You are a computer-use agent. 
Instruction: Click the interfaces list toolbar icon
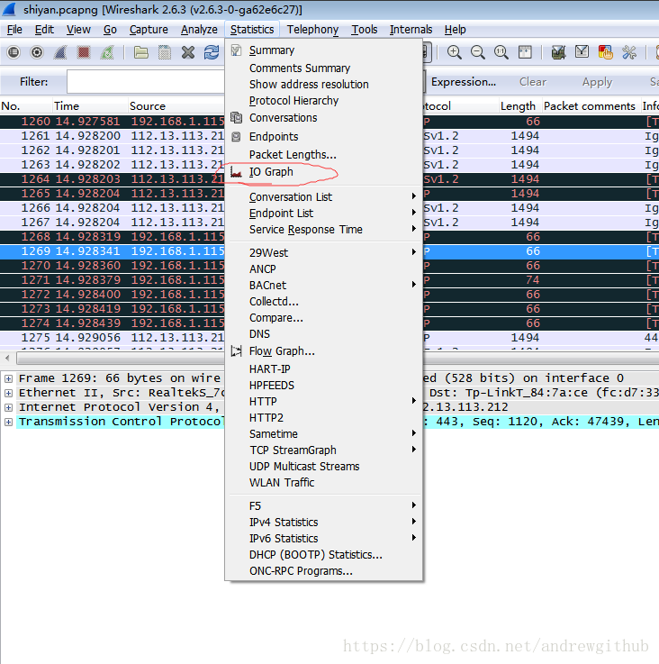[14, 52]
